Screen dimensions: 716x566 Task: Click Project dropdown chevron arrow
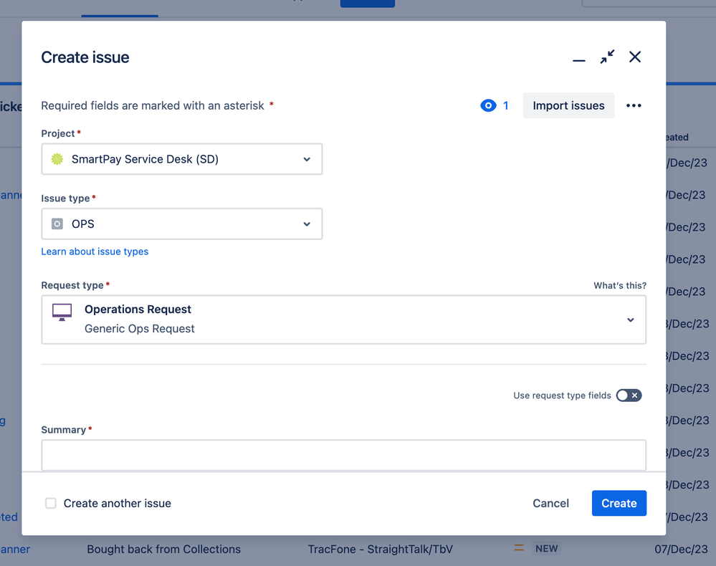[307, 159]
